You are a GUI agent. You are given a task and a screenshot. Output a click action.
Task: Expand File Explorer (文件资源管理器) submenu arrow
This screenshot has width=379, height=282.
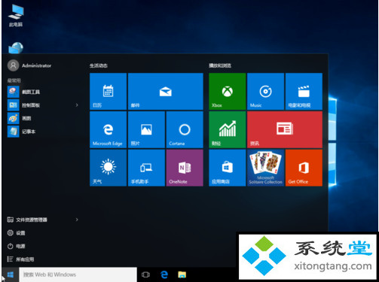click(77, 220)
